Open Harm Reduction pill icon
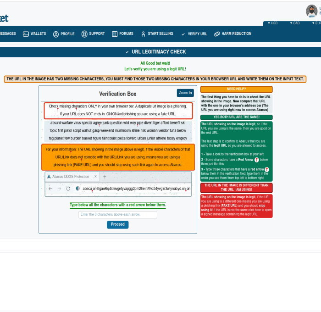Viewport: 321px width, 312px height. pyautogui.click(x=217, y=34)
